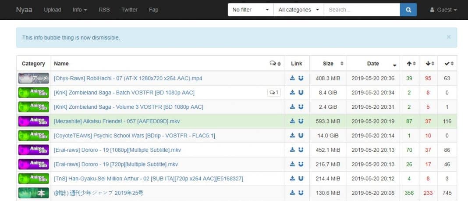Download torrent for 週刊少年ジャンプ 2019年25号
The width and height of the screenshot is (468, 201).
[293, 193]
